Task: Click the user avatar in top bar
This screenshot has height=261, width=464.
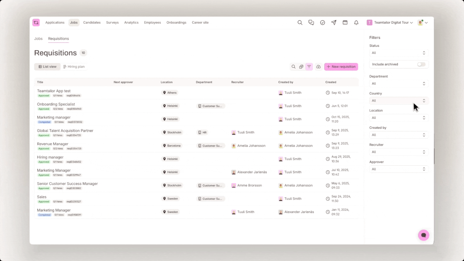Action: click(420, 22)
